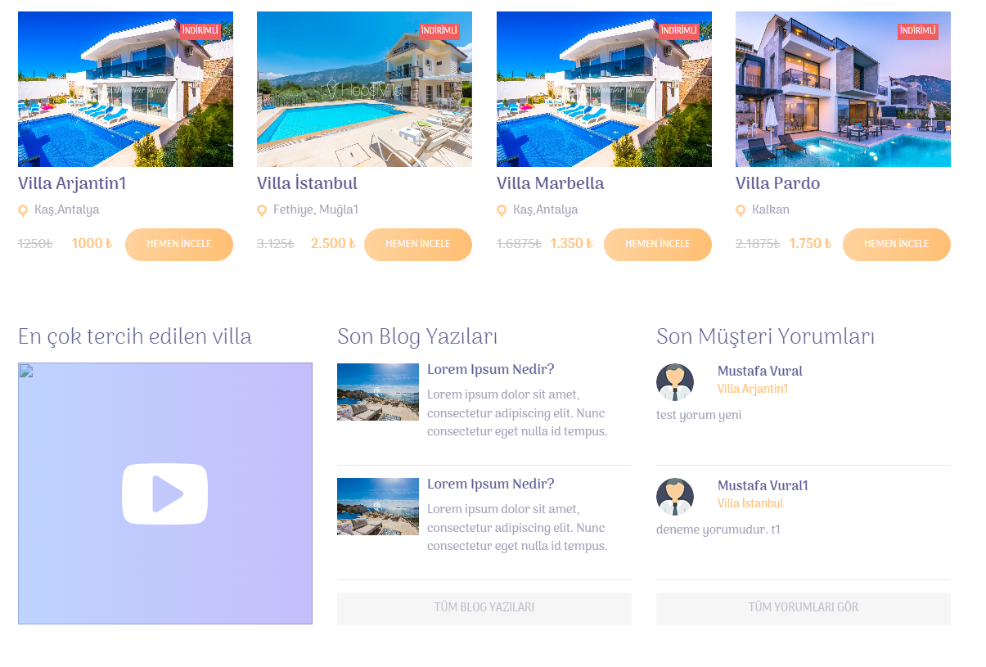Click location pin icon beside Kaş,Antalya under Villa Arjantin1
Viewport: 986px width, 667px height.
[23, 211]
